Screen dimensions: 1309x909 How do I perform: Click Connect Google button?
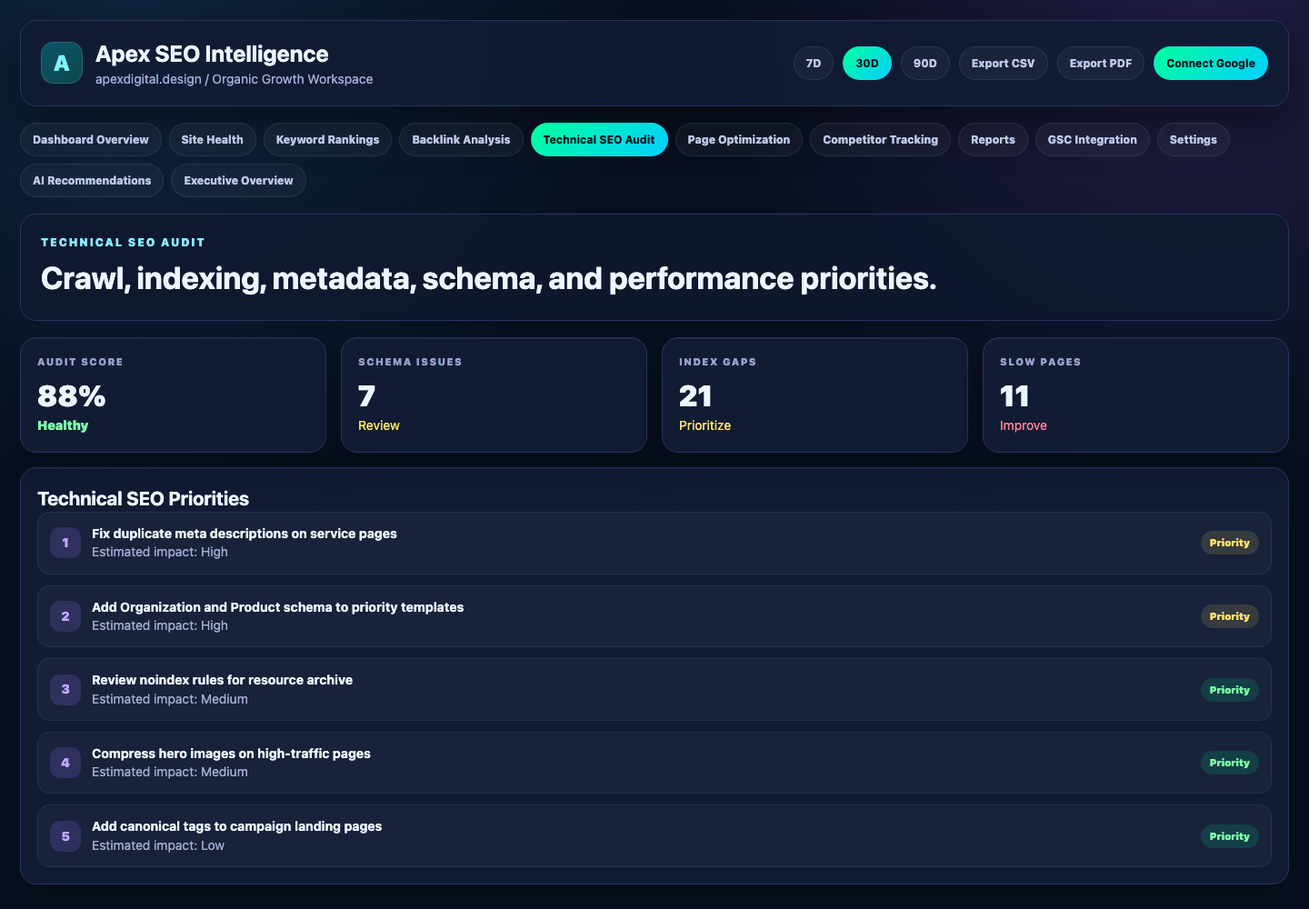point(1211,64)
